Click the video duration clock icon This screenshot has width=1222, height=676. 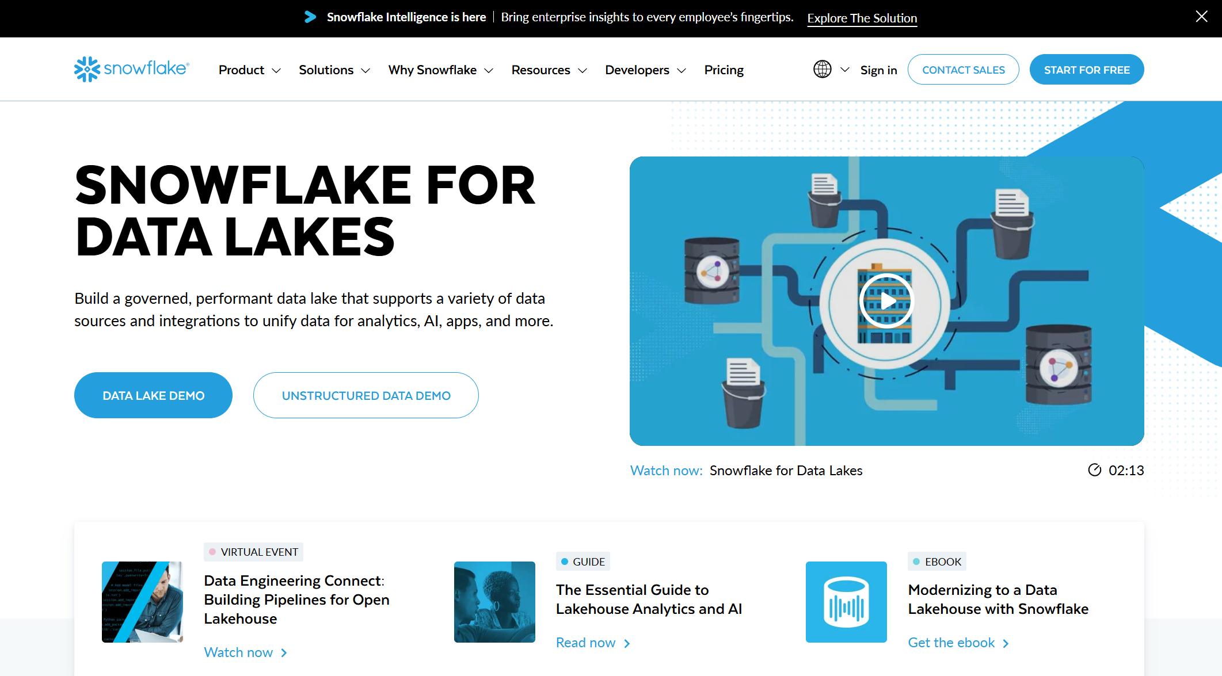click(1095, 470)
